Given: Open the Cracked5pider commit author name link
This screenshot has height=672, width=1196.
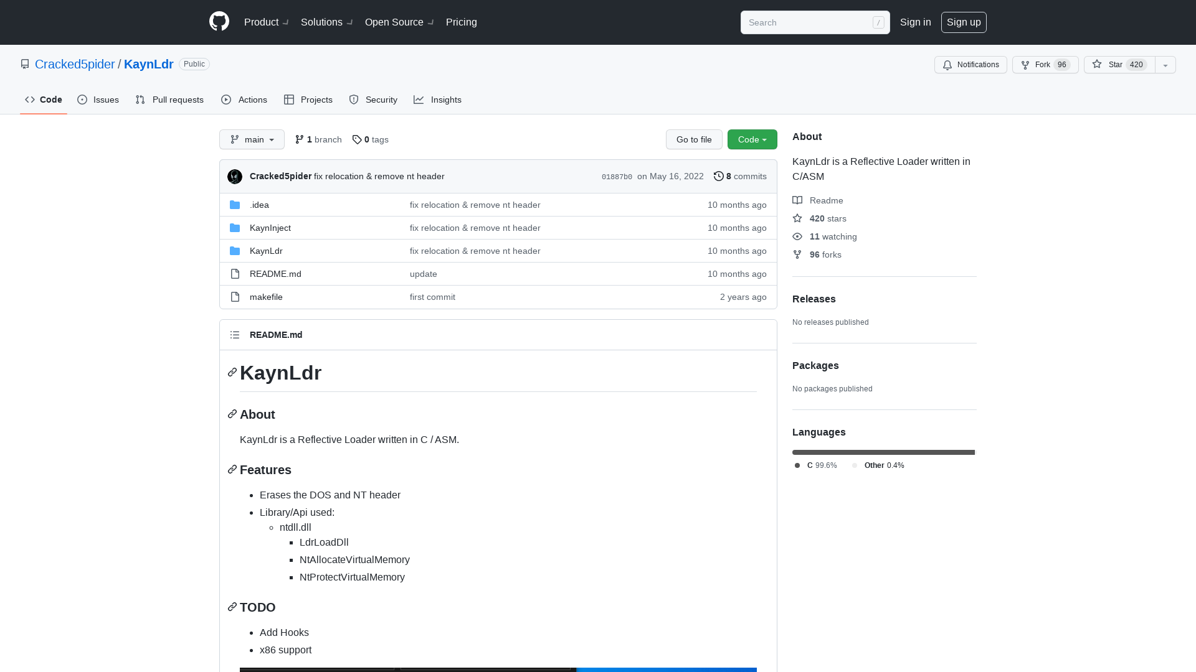Looking at the screenshot, I should tap(280, 176).
